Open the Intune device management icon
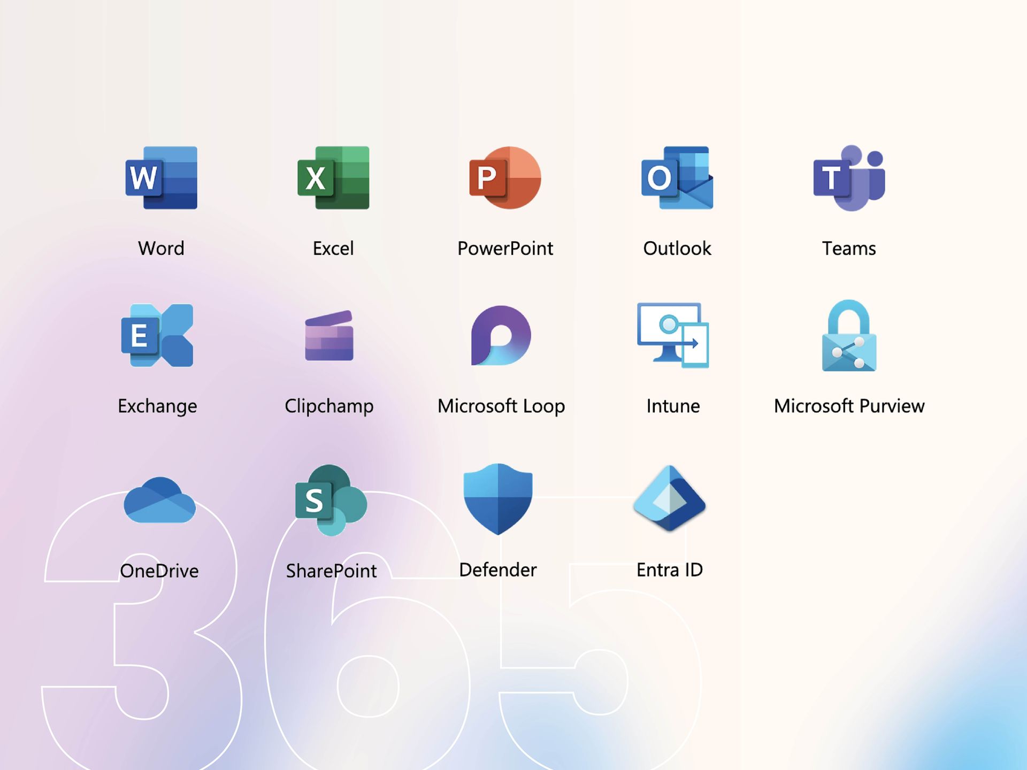This screenshot has height=770, width=1027. [673, 335]
